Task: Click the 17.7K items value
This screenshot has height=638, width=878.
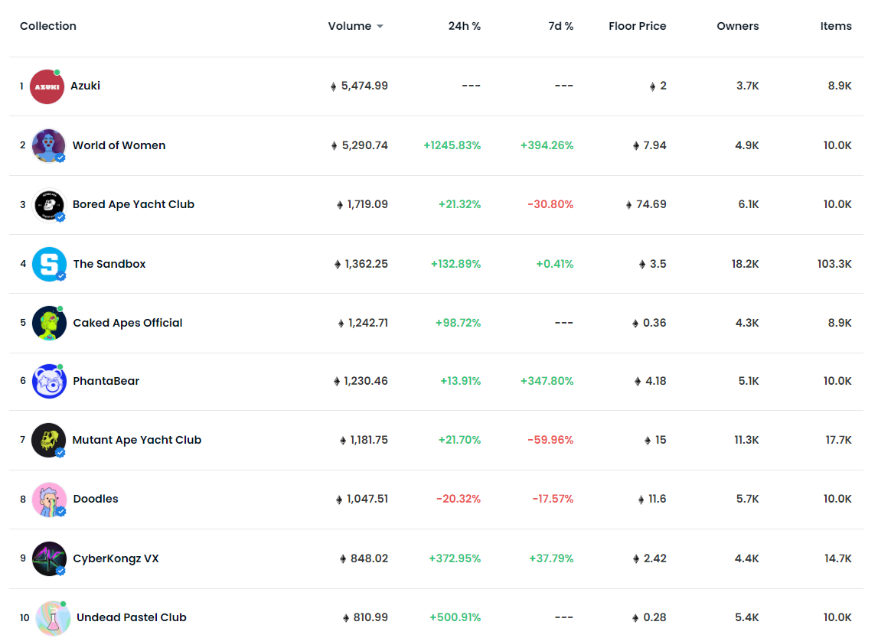Action: click(838, 441)
